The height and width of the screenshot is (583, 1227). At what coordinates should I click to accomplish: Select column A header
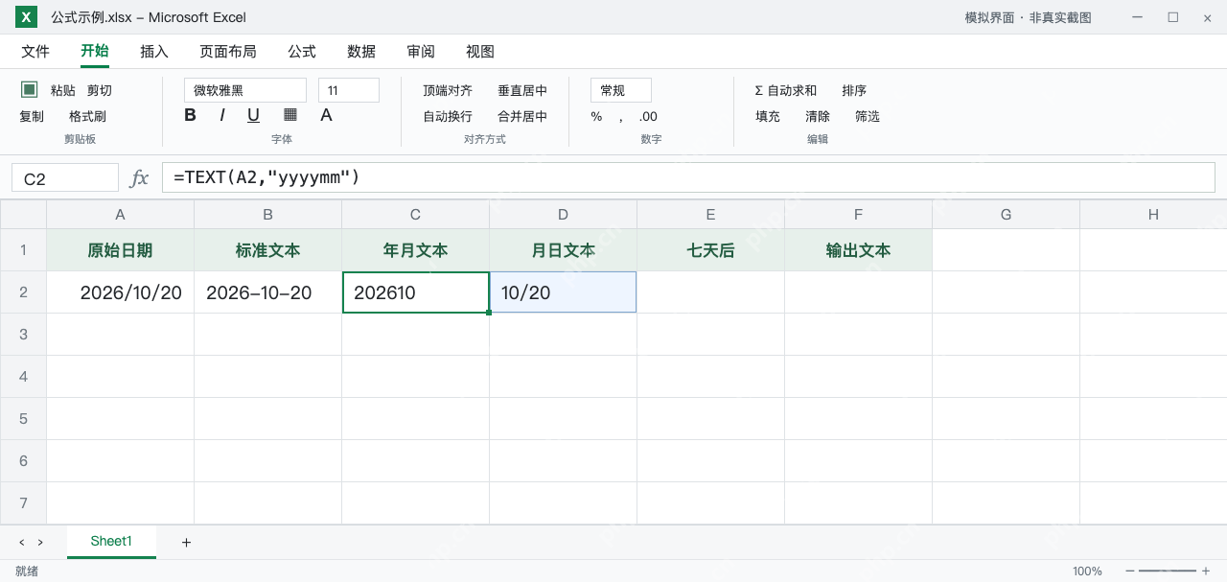click(120, 215)
